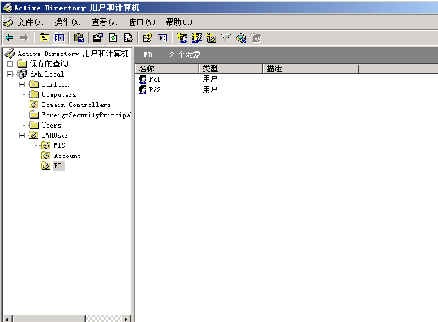
Task: Select the Users container
Action: pos(51,125)
